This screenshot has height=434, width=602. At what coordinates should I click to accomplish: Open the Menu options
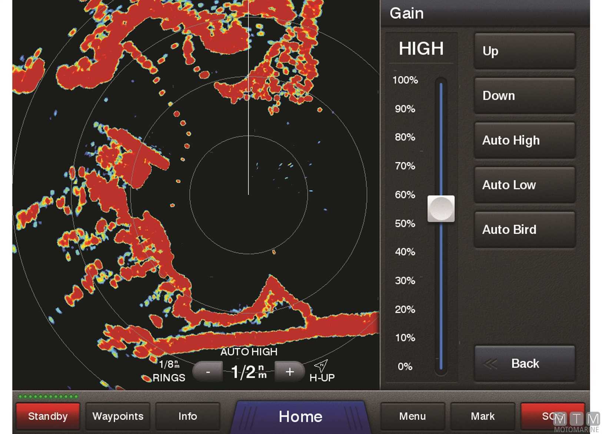[412, 416]
